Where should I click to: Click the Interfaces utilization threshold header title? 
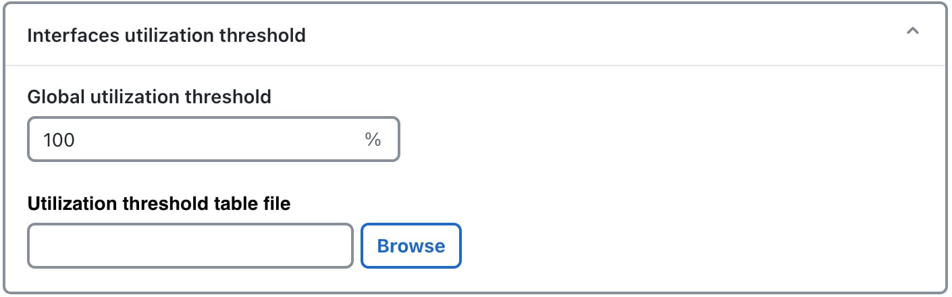166,35
